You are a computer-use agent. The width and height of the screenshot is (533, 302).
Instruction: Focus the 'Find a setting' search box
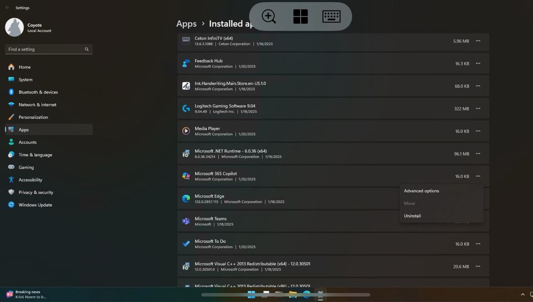pos(49,49)
